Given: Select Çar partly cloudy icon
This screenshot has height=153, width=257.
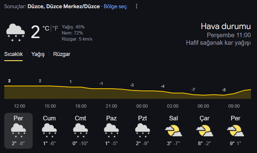Looking at the screenshot, I should point(205,130).
